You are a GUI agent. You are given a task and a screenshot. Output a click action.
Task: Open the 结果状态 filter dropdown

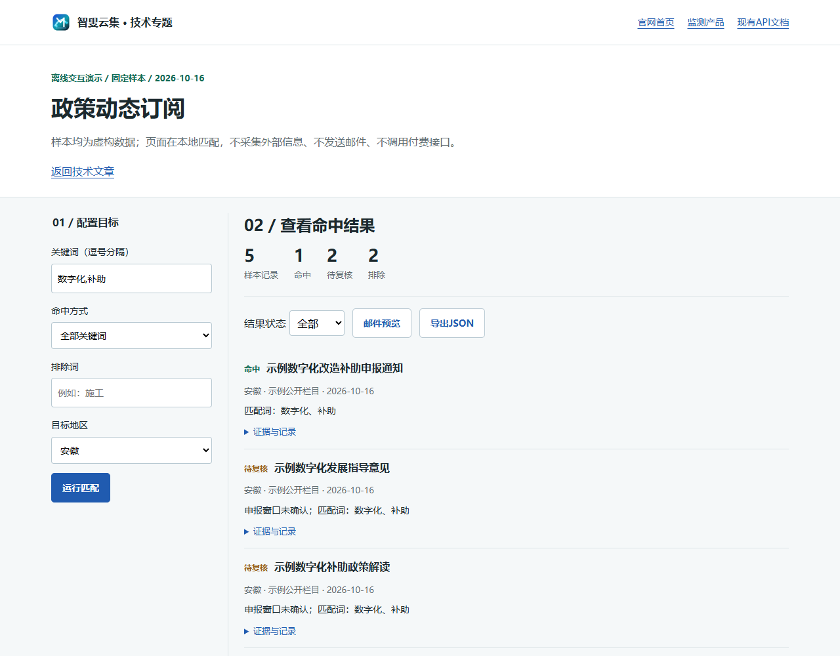pyautogui.click(x=317, y=323)
